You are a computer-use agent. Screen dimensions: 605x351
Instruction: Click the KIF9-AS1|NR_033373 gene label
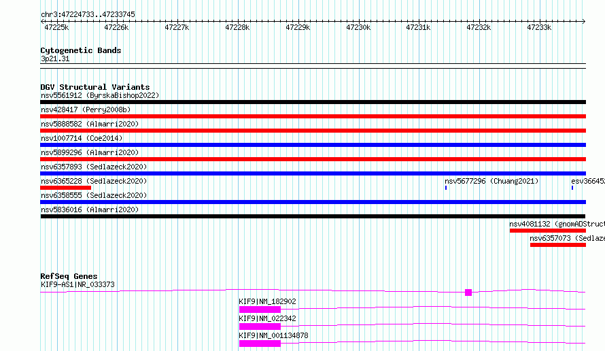click(x=77, y=284)
